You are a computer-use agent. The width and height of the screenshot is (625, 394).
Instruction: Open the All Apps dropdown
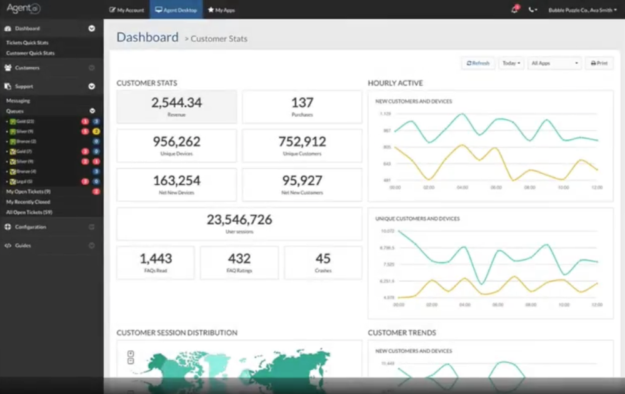point(554,63)
